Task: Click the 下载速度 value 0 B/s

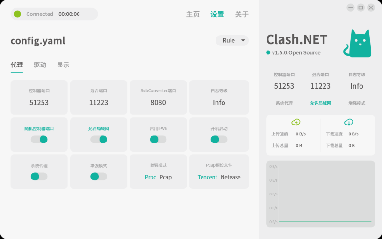Action: 353,134
